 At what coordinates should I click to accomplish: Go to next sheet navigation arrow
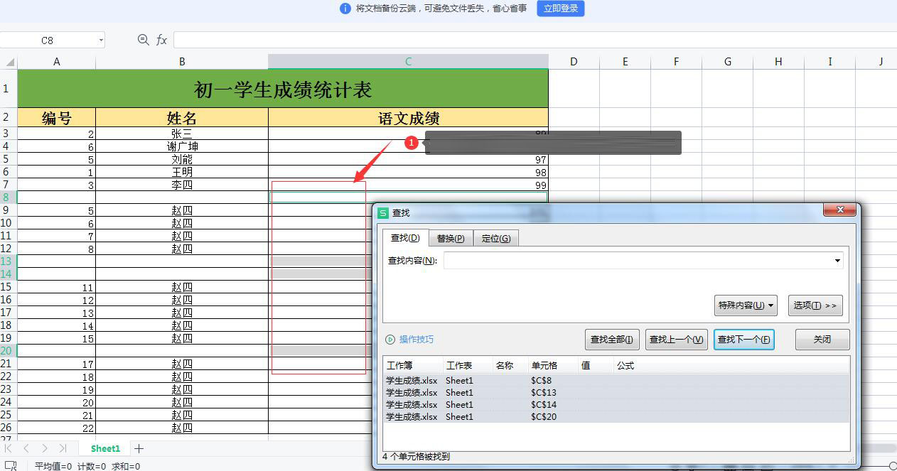pyautogui.click(x=44, y=448)
